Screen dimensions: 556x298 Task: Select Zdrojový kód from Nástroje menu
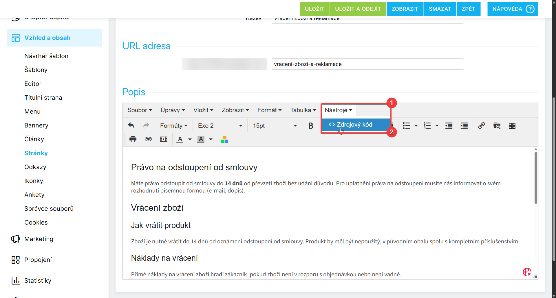(354, 125)
